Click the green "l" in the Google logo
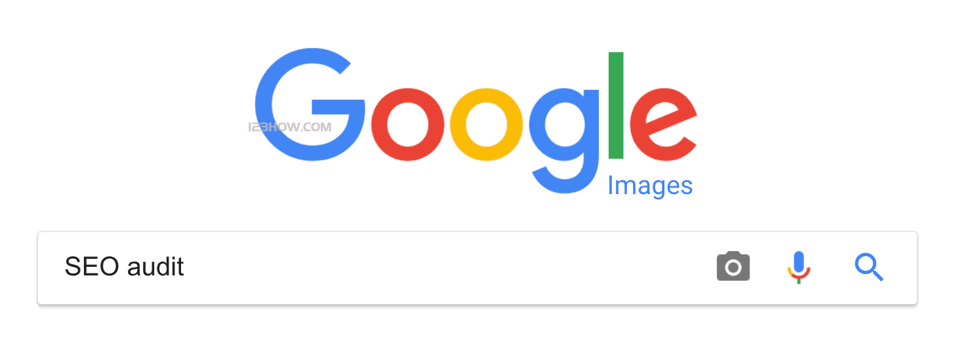The width and height of the screenshot is (955, 341). 616,106
